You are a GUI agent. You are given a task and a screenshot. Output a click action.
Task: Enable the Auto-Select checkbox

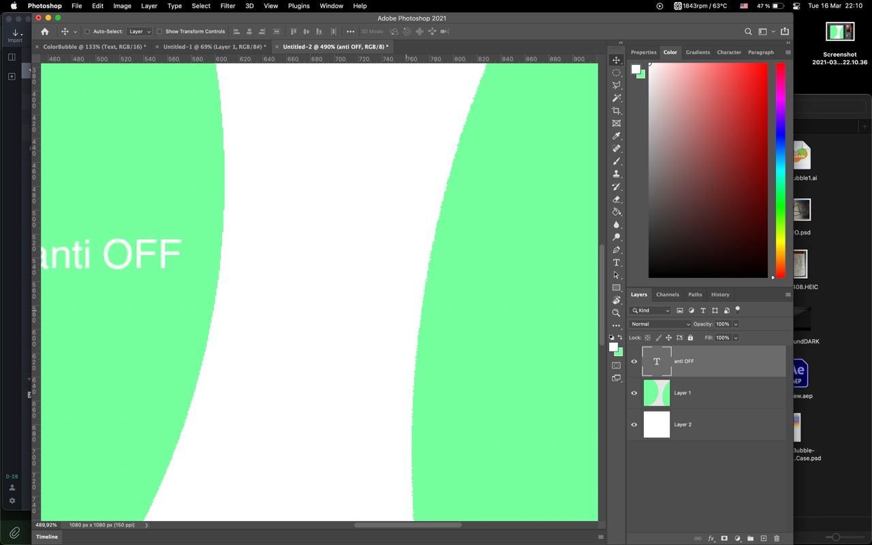click(x=87, y=31)
